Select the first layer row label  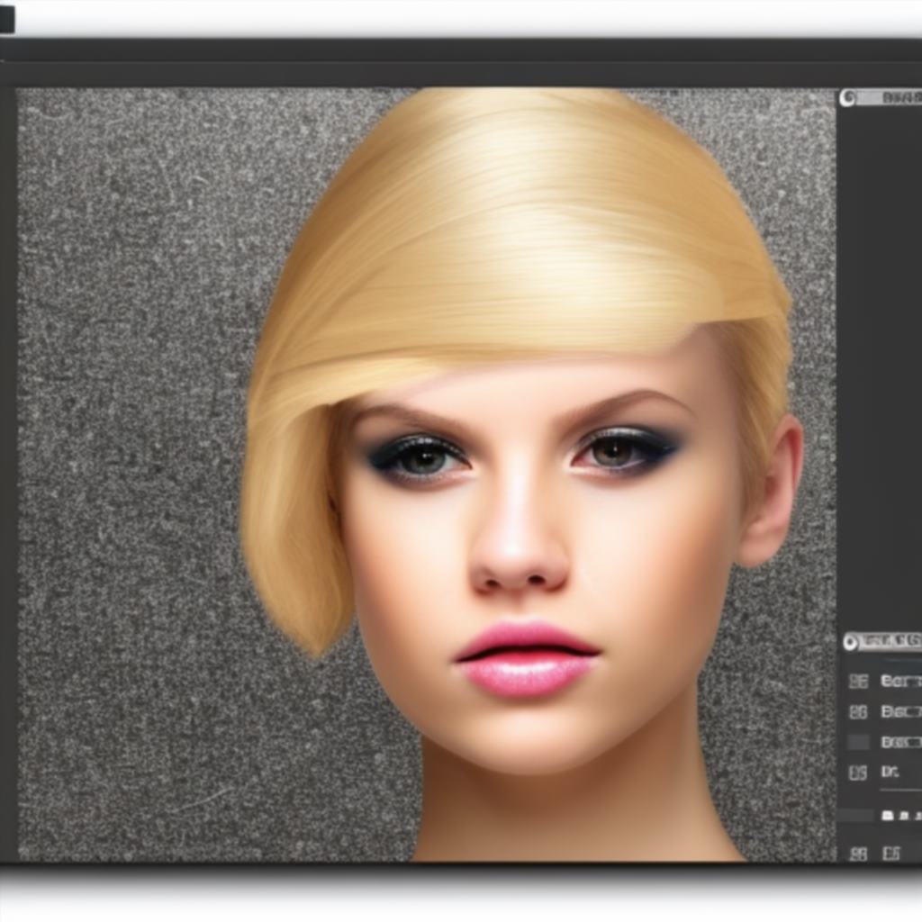click(x=900, y=681)
